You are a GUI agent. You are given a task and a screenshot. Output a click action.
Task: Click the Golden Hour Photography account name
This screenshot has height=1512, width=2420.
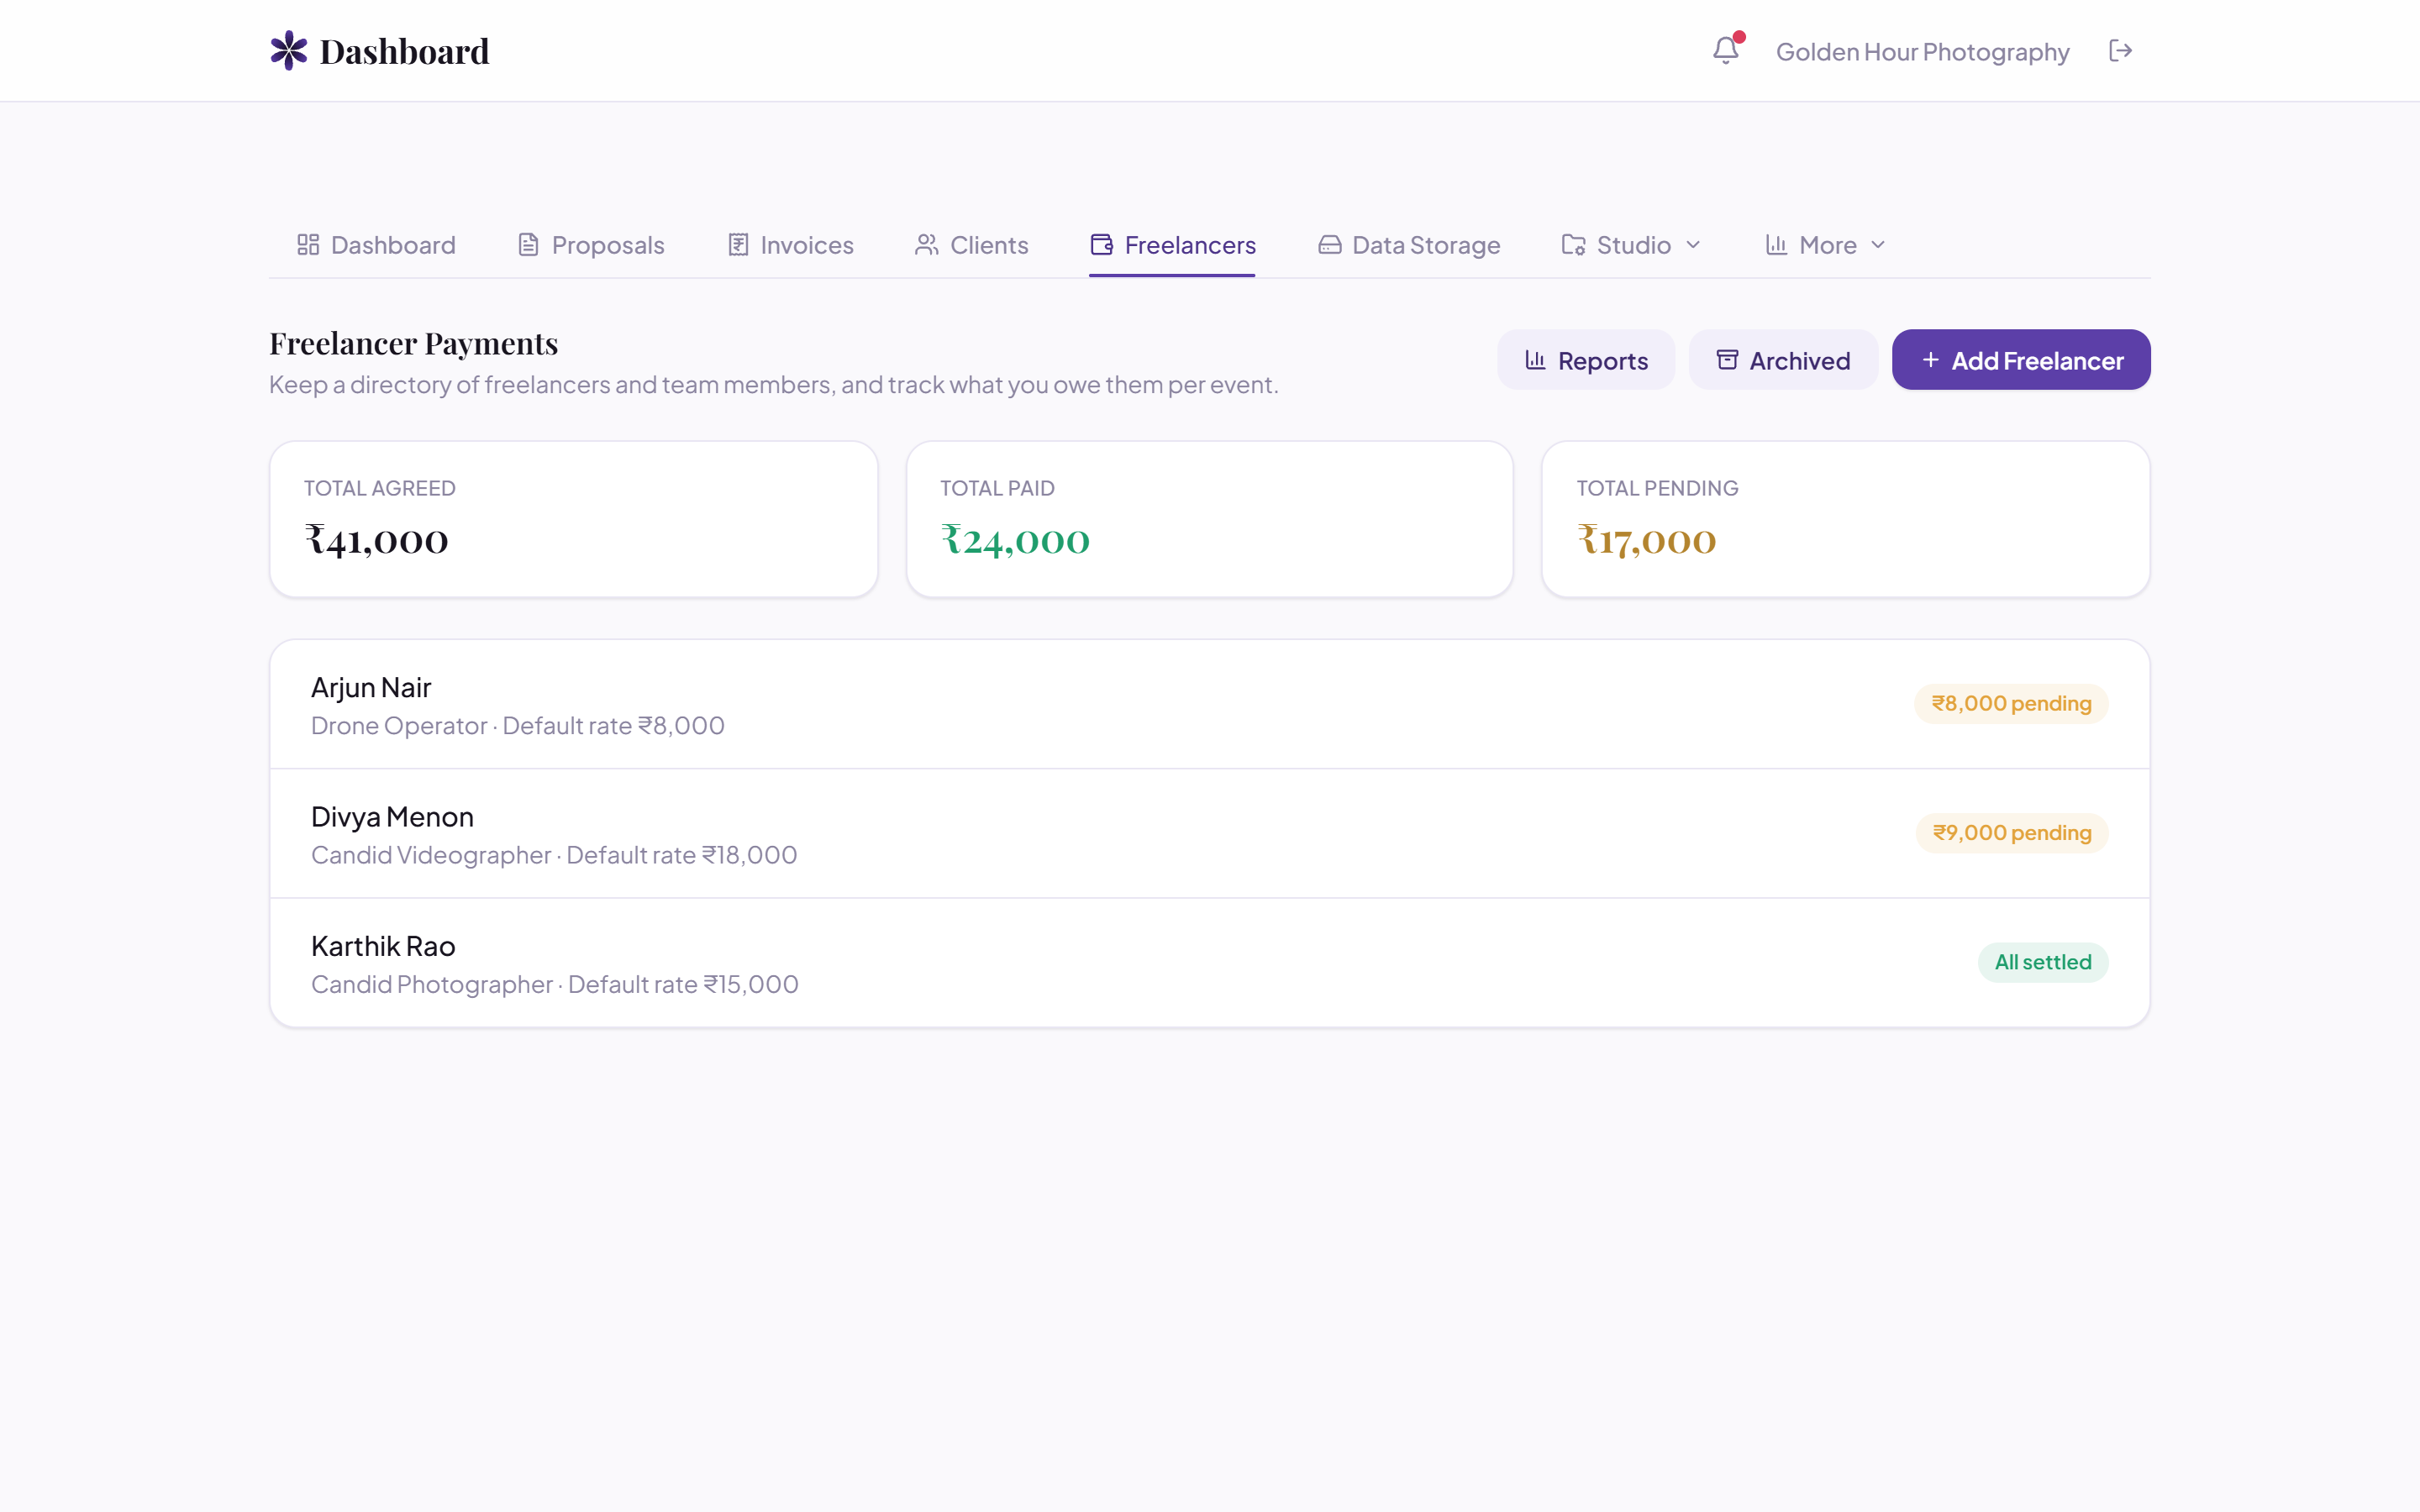(x=1922, y=52)
